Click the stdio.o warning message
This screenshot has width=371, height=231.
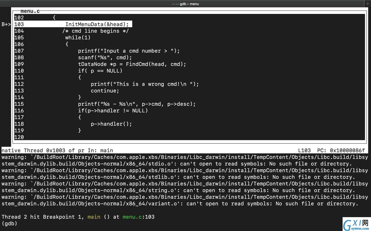[185, 161]
